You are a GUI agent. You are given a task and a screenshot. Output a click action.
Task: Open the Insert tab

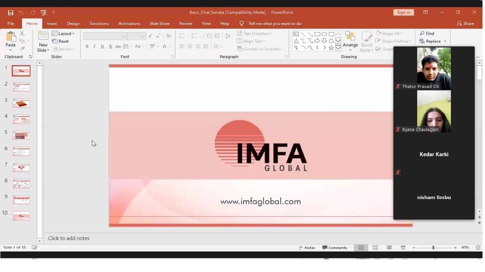[x=52, y=23]
